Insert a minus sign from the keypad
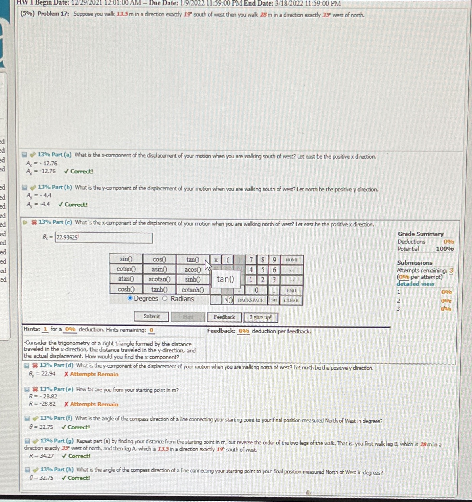Viewport: 472px width, 502px height. coord(239,290)
